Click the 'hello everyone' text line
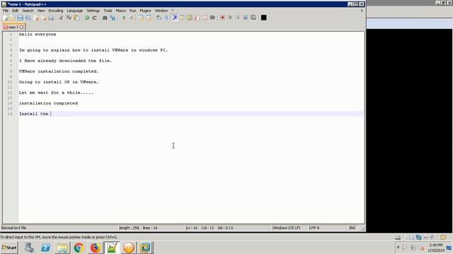This screenshot has width=453, height=254. click(x=38, y=35)
